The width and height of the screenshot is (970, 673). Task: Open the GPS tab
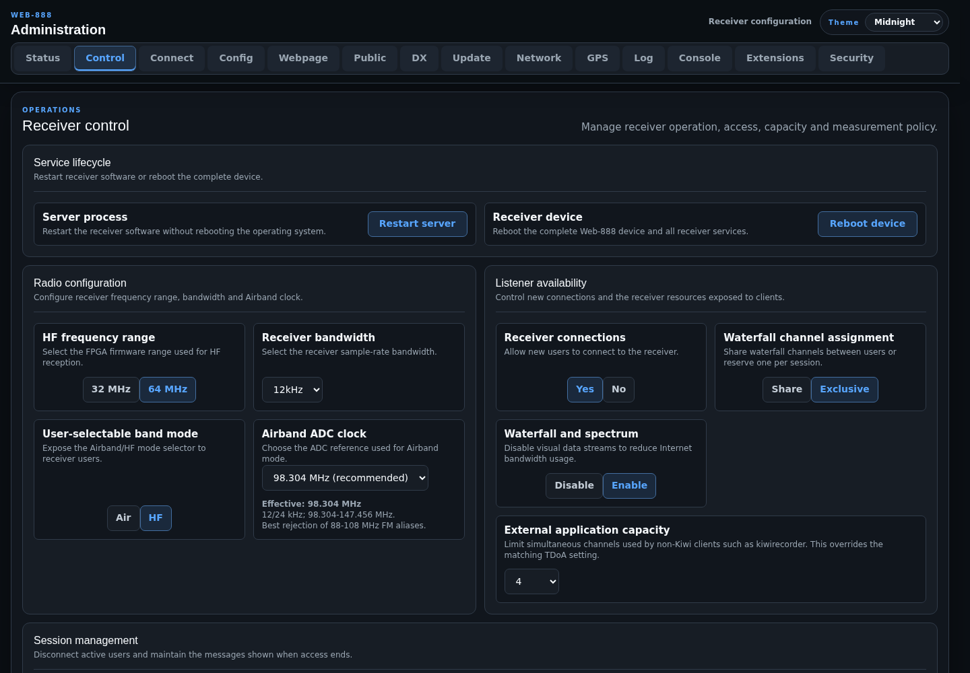(x=597, y=59)
